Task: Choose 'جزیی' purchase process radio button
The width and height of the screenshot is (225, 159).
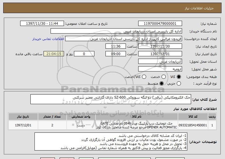Action: [x=179, y=83]
